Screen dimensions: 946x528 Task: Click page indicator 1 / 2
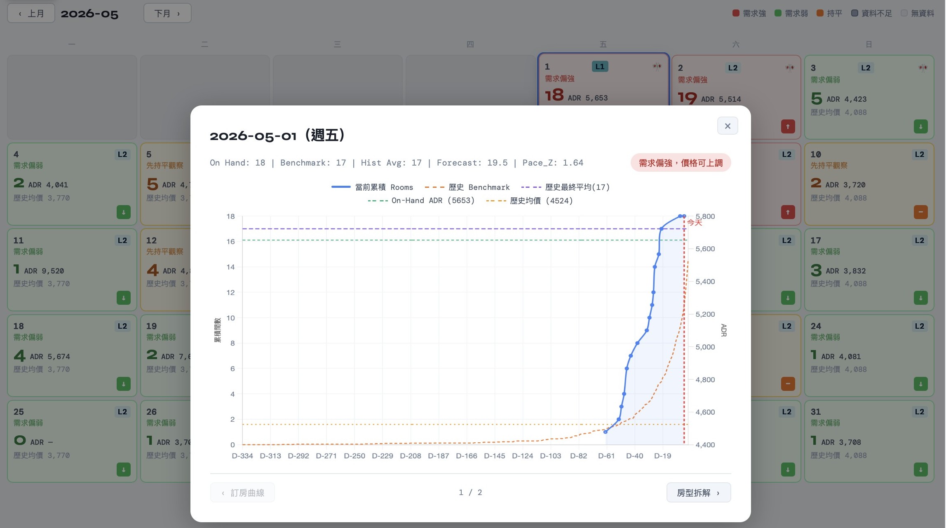[470, 492]
